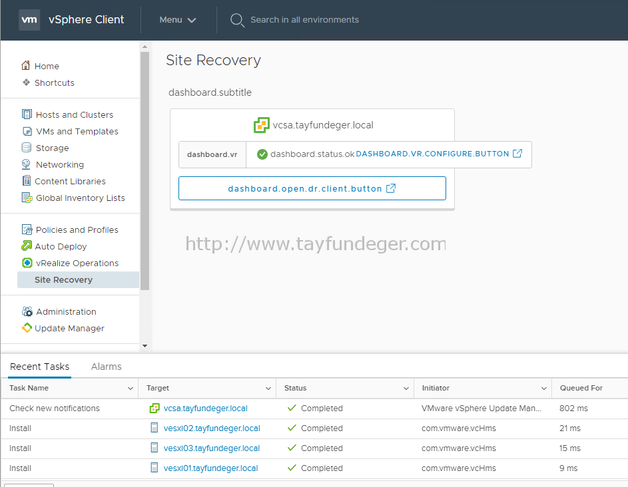Click Completed checkmark in Check new notifications row

(x=292, y=408)
